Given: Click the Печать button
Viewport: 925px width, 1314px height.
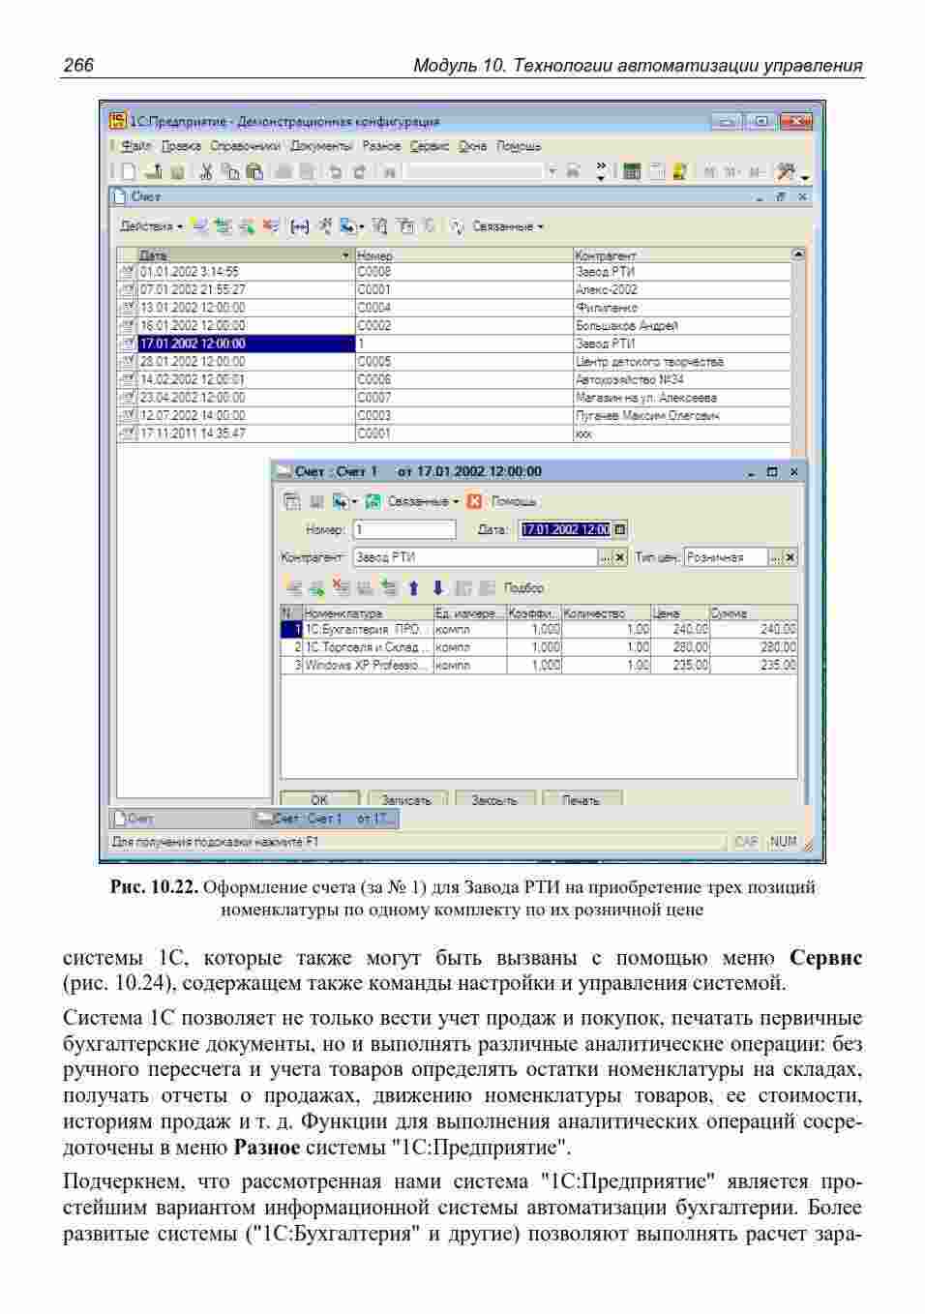Looking at the screenshot, I should point(582,799).
